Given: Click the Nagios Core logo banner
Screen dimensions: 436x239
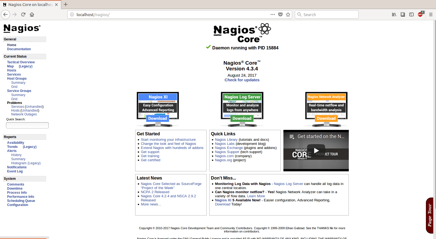Looking at the screenshot, I should click(242, 33).
